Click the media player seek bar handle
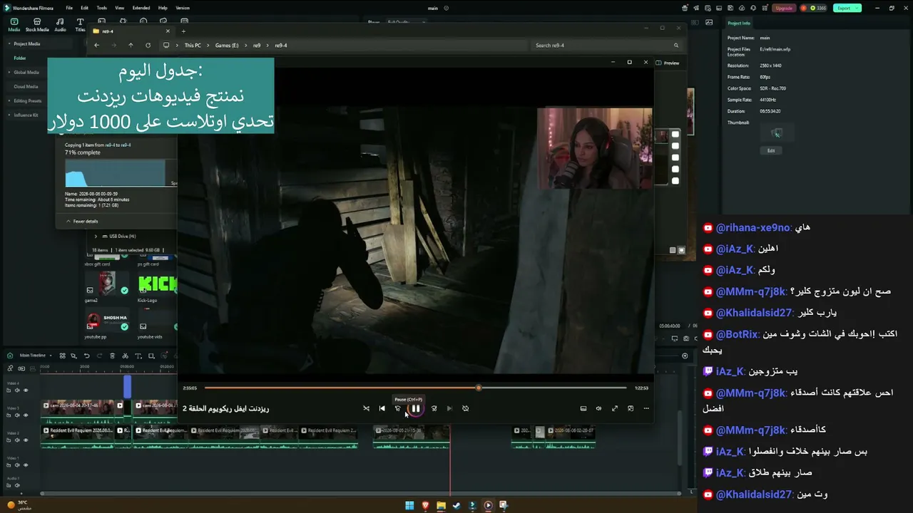This screenshot has height=513, width=913. (x=479, y=388)
